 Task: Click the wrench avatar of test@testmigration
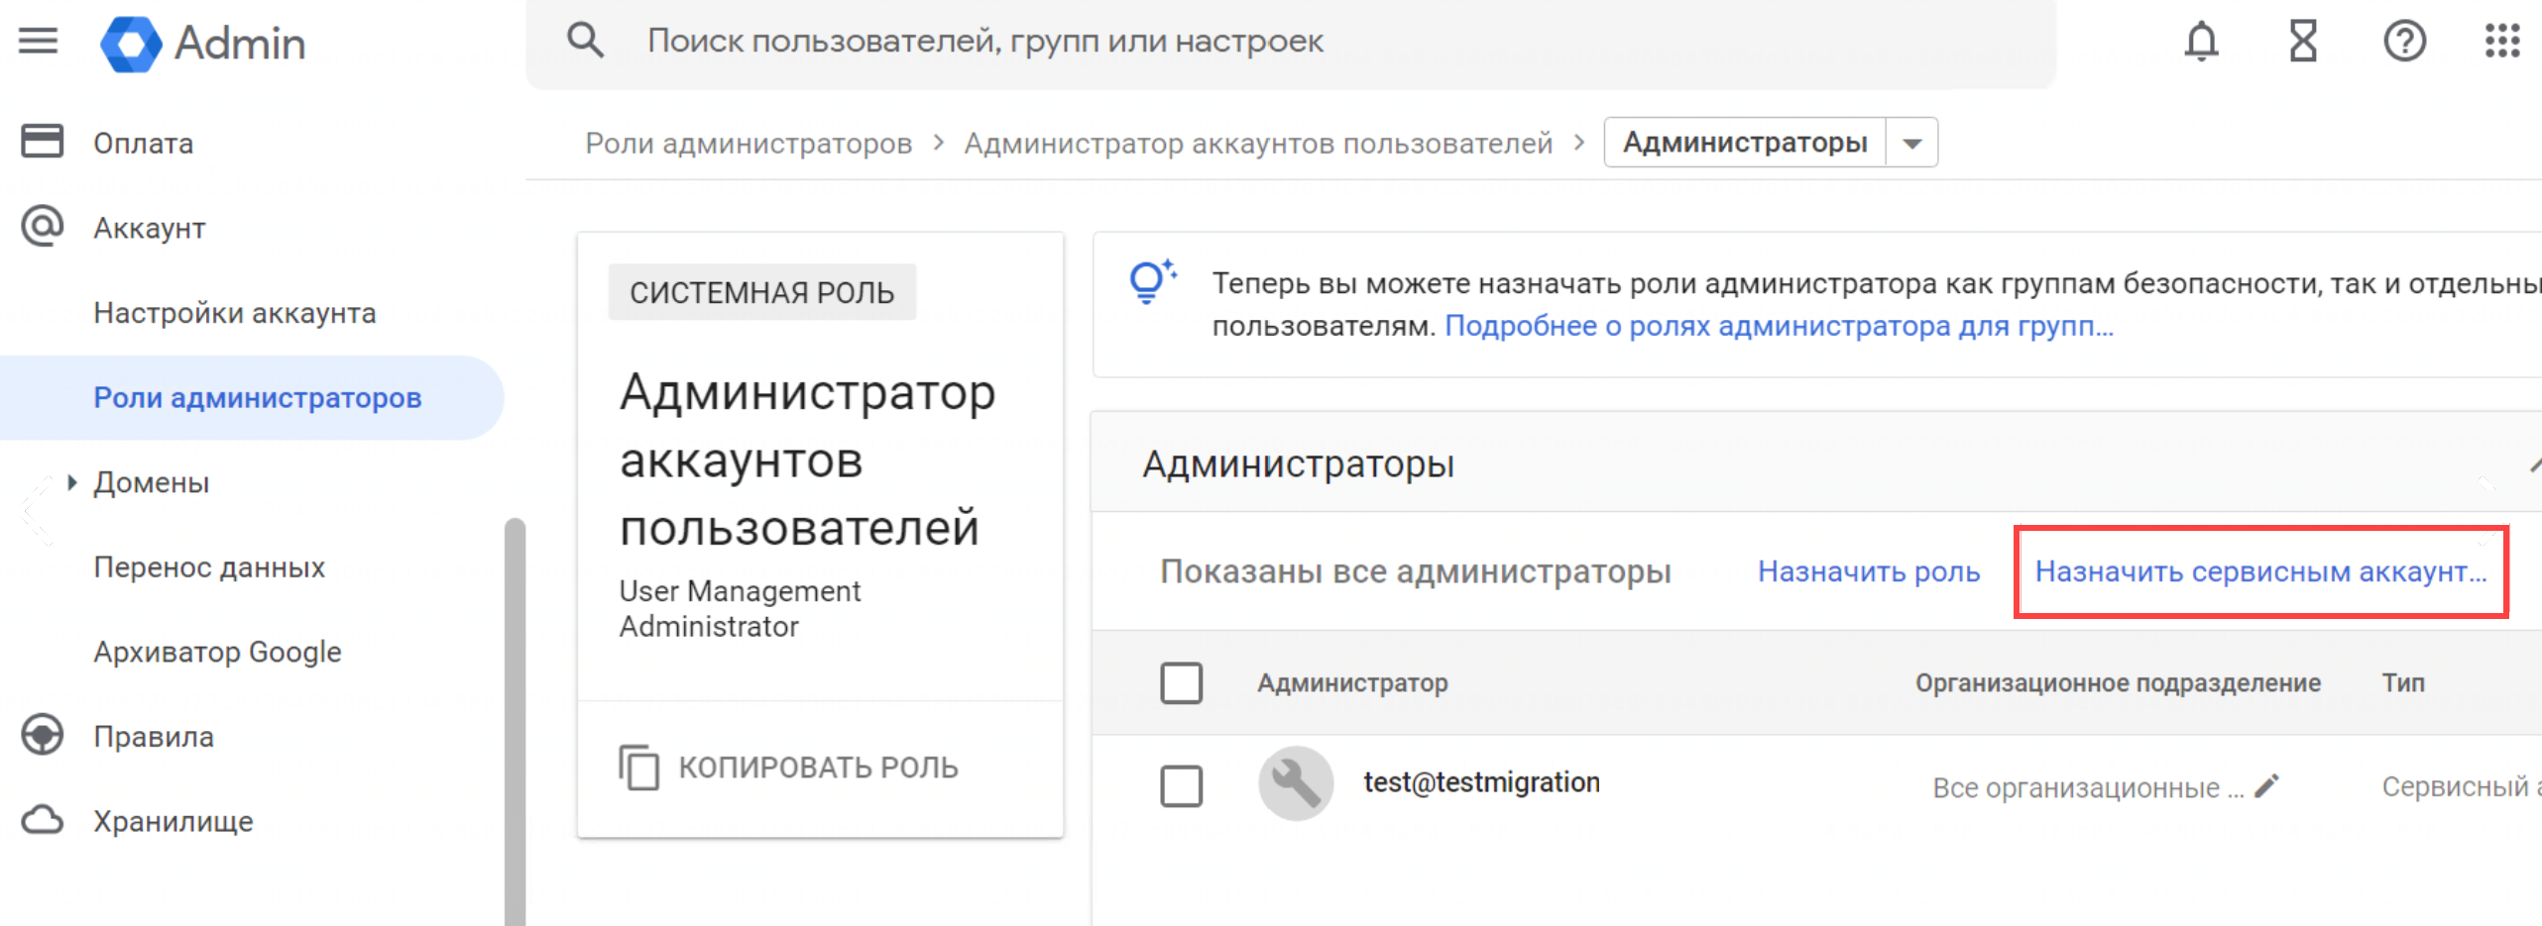(x=1295, y=783)
